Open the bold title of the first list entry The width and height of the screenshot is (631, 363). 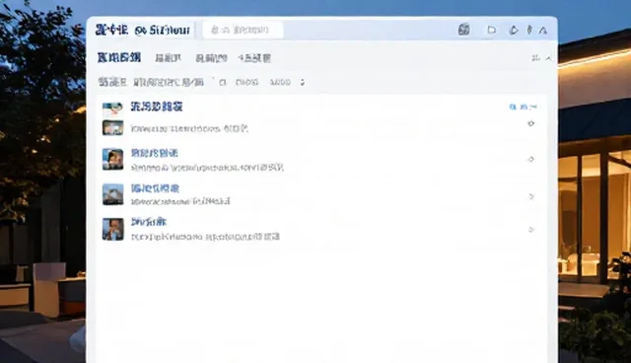point(157,107)
